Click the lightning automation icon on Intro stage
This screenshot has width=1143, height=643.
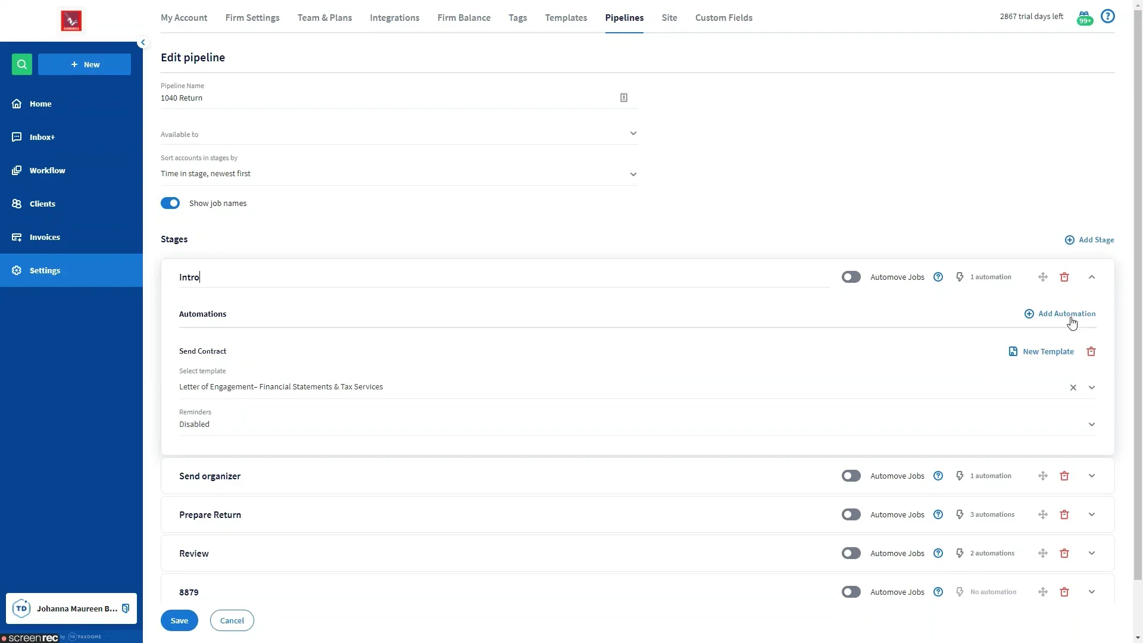(960, 277)
